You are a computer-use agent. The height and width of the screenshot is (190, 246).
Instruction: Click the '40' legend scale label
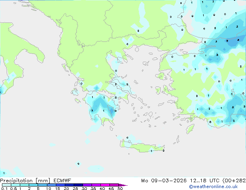tap(102, 188)
